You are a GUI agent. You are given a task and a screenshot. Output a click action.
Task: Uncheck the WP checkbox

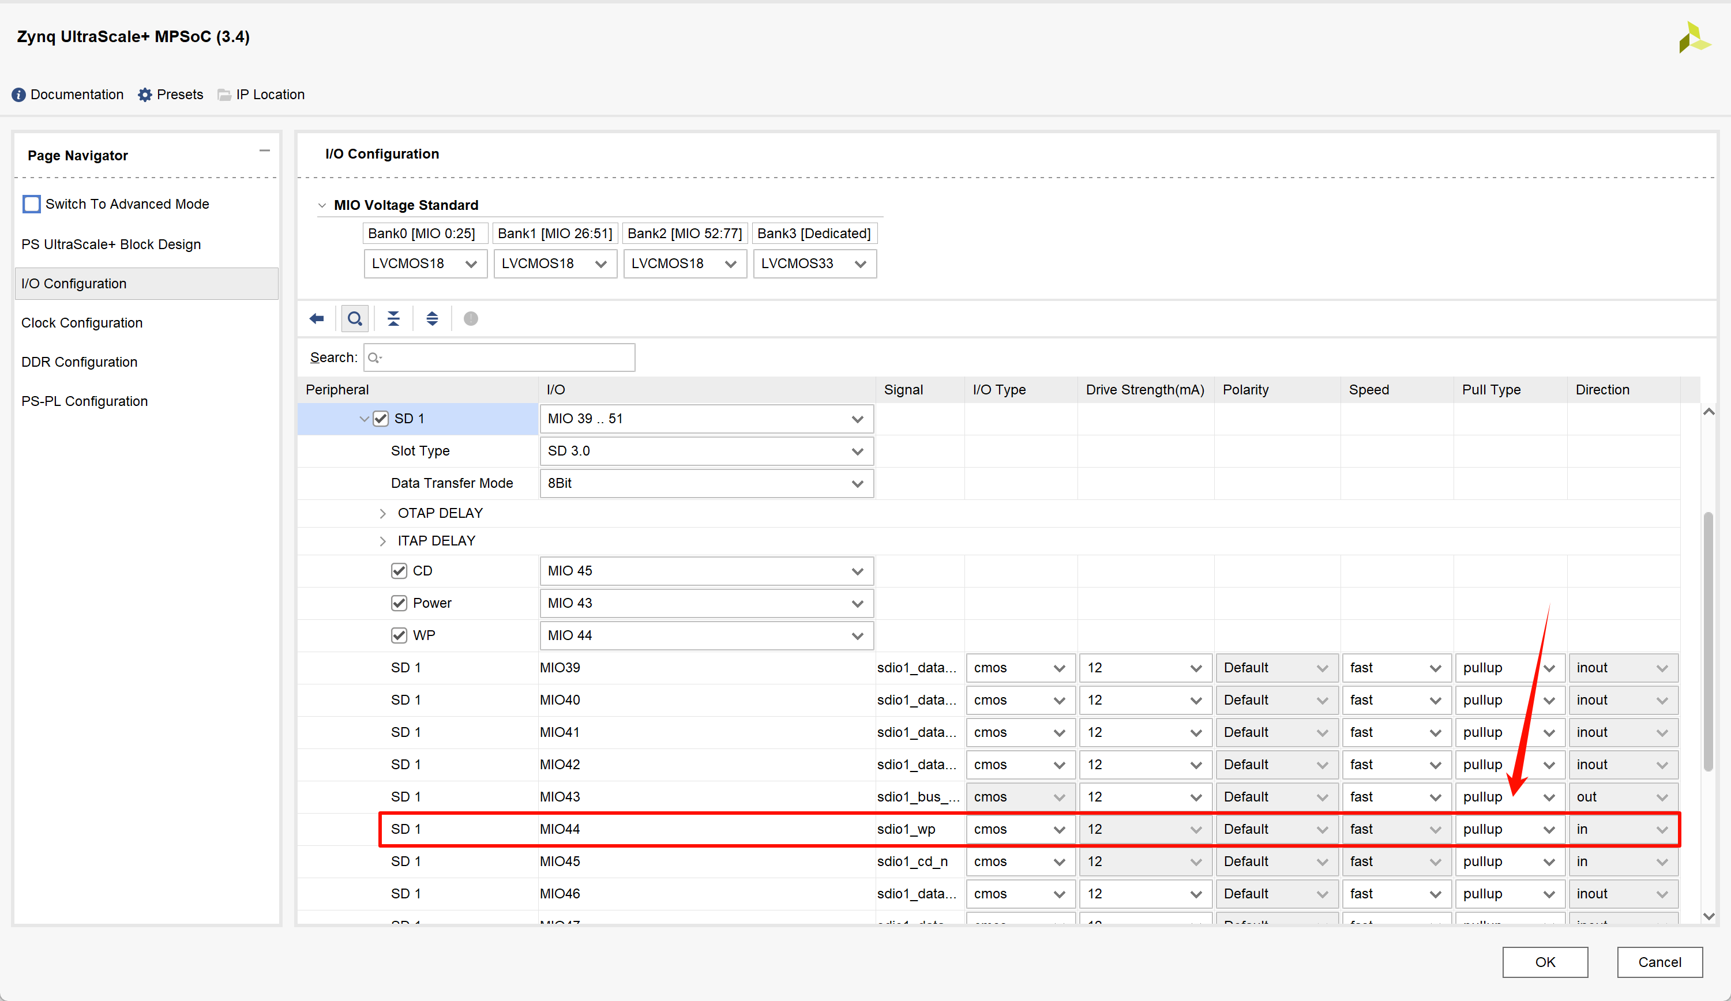tap(399, 636)
